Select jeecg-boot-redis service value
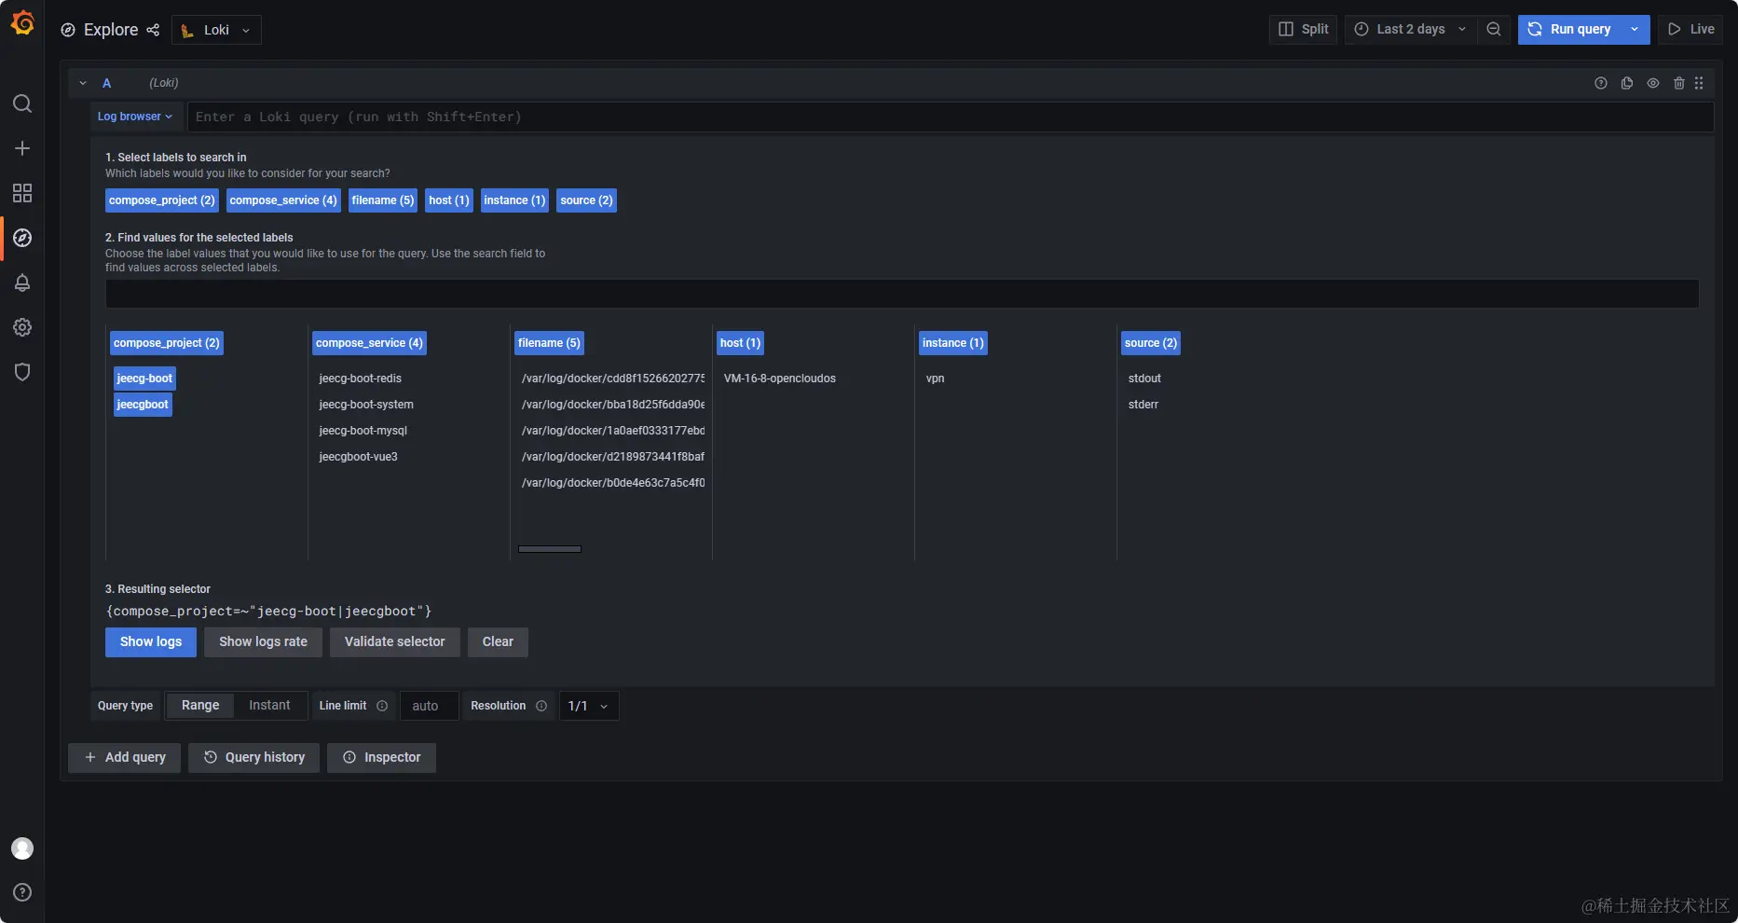The width and height of the screenshot is (1738, 923). click(361, 379)
